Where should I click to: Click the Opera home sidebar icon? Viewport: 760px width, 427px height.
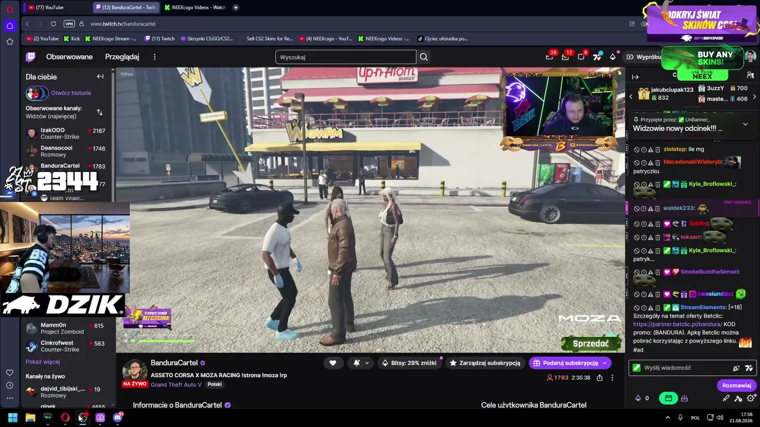coord(9,26)
